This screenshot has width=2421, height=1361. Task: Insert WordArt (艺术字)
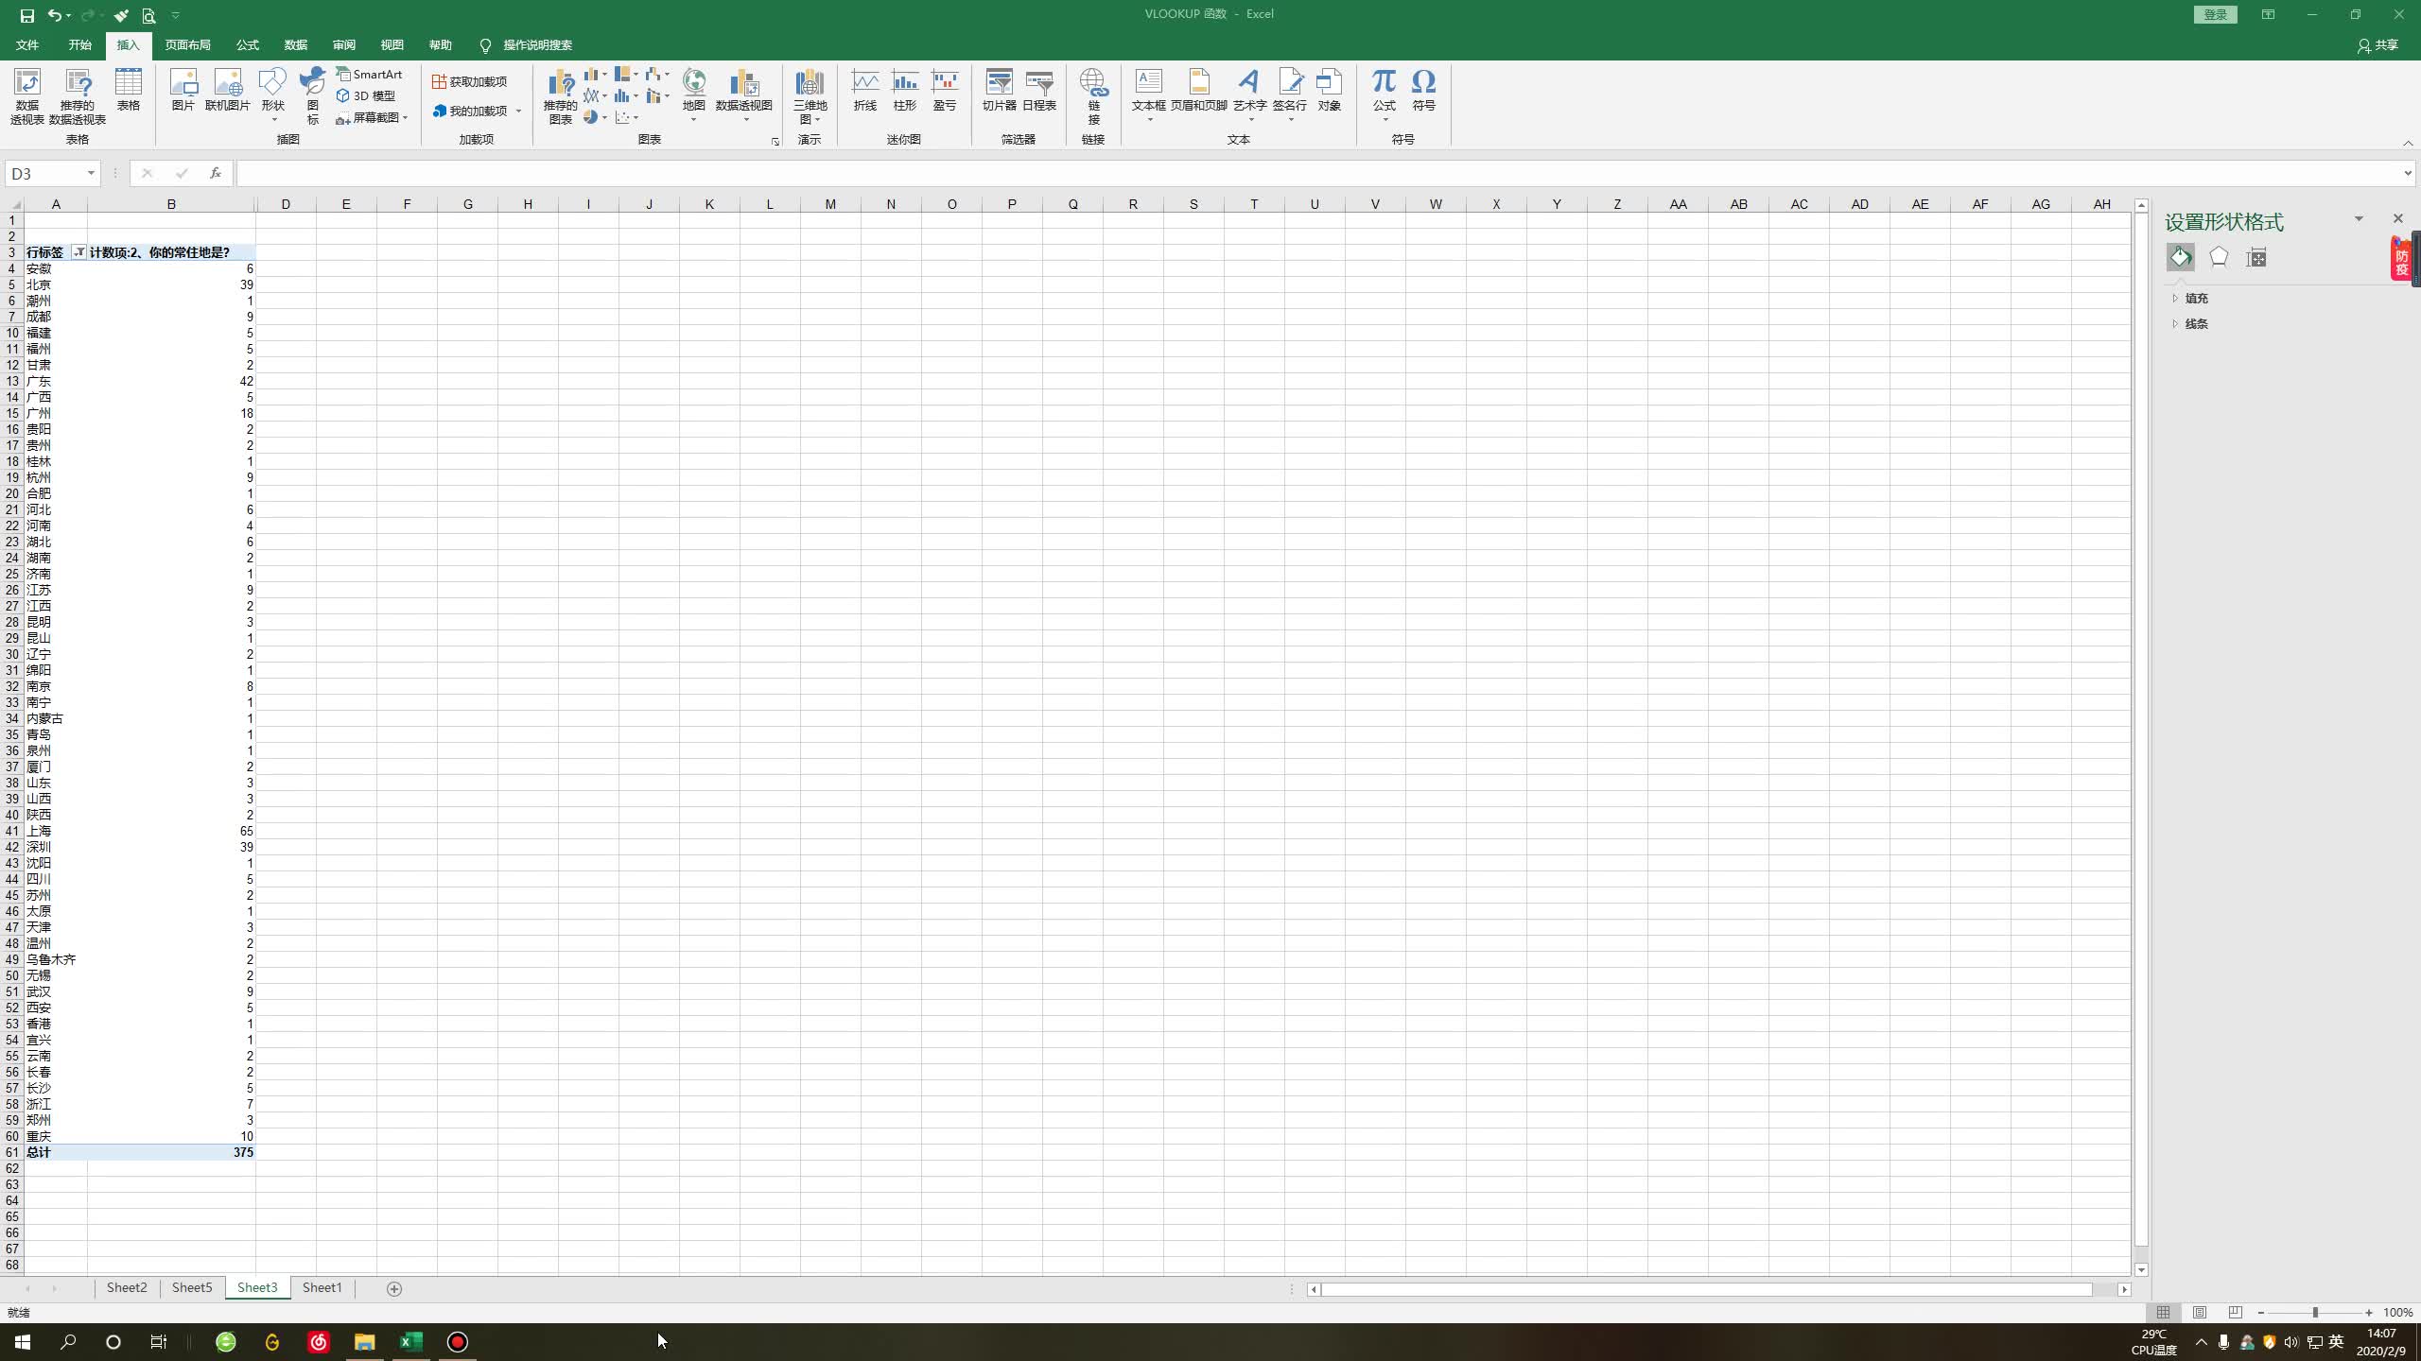pos(1249,95)
